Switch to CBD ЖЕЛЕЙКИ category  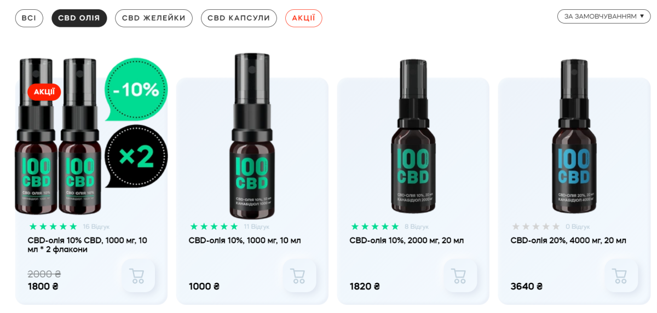(154, 18)
